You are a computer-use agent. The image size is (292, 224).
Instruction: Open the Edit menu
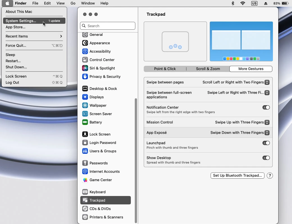[x=47, y=3]
